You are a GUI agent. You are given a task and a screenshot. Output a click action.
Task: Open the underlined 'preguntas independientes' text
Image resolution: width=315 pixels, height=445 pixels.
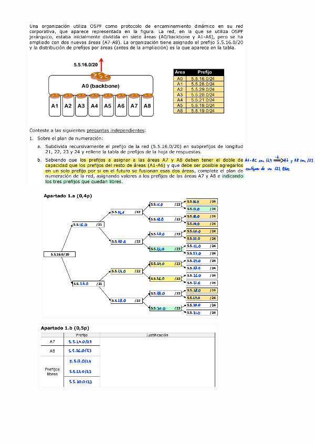click(115, 131)
